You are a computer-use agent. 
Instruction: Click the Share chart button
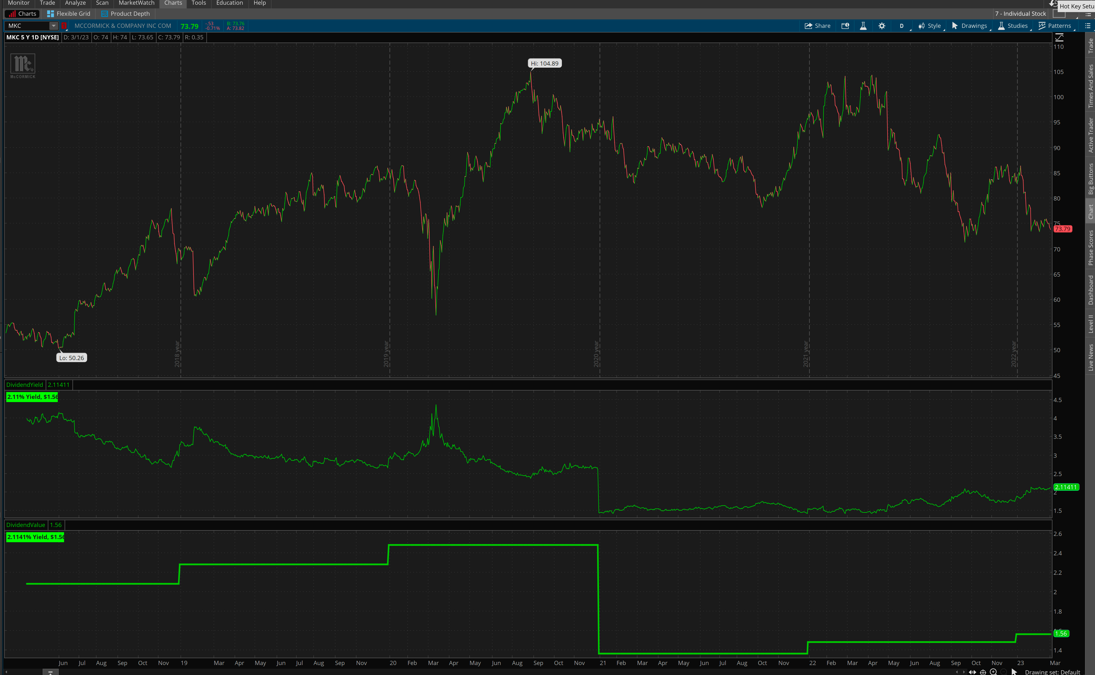(817, 26)
